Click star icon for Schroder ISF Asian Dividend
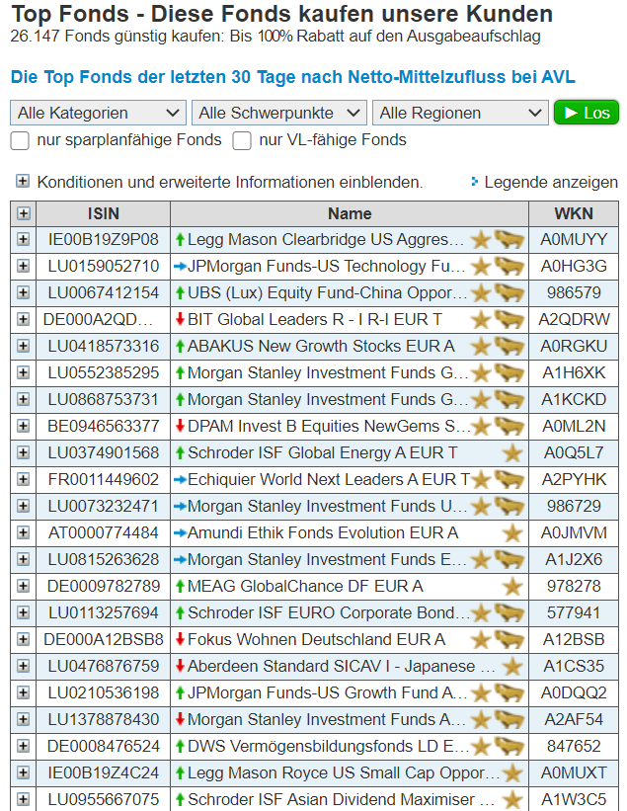The height and width of the screenshot is (811, 627). click(512, 799)
